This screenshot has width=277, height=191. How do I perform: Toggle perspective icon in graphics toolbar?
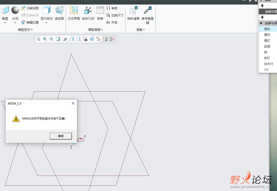(92, 39)
